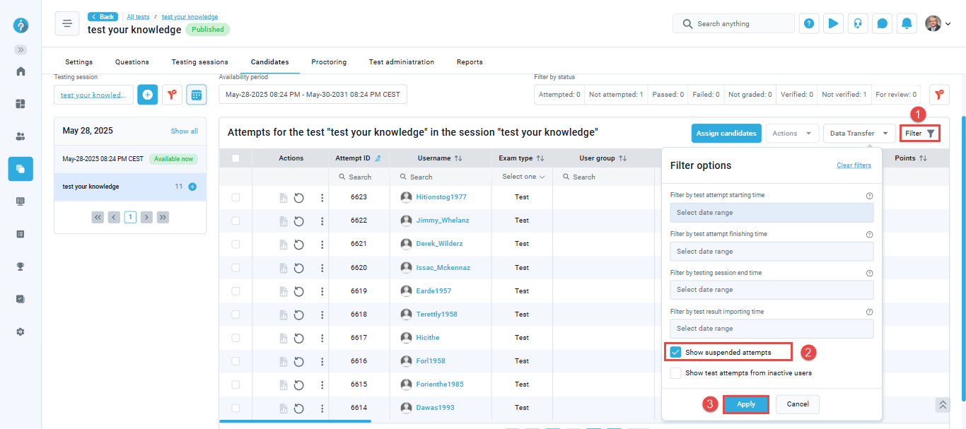Click the hamburger menu icon
The height and width of the screenshot is (429, 966).
(x=67, y=23)
